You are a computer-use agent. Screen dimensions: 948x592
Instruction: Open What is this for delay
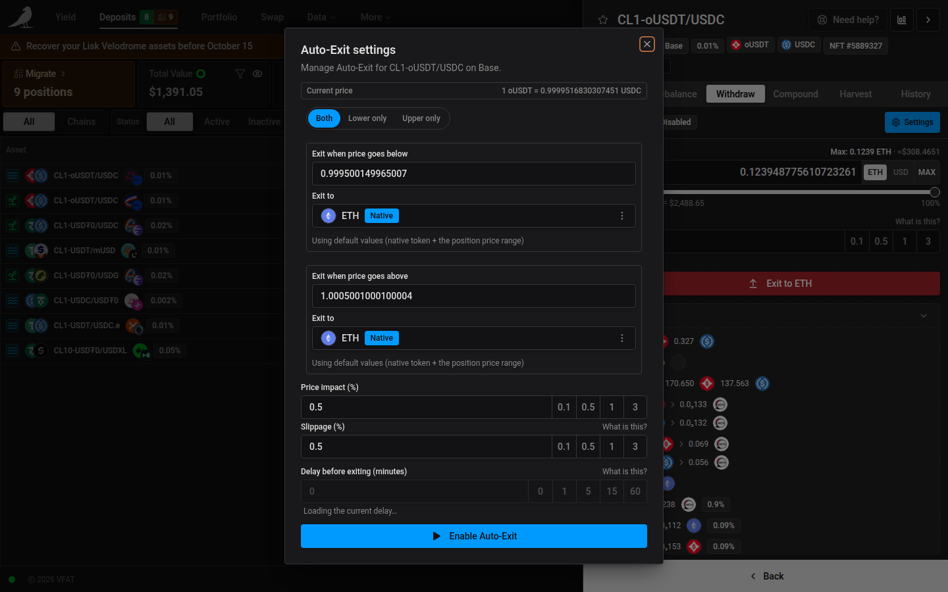tap(624, 472)
